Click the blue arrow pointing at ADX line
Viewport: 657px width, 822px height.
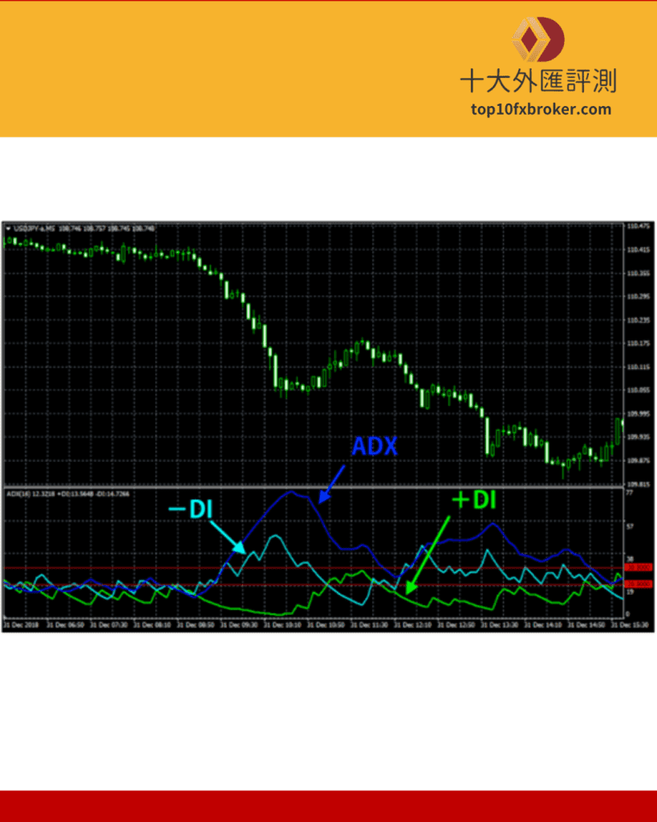(x=333, y=482)
